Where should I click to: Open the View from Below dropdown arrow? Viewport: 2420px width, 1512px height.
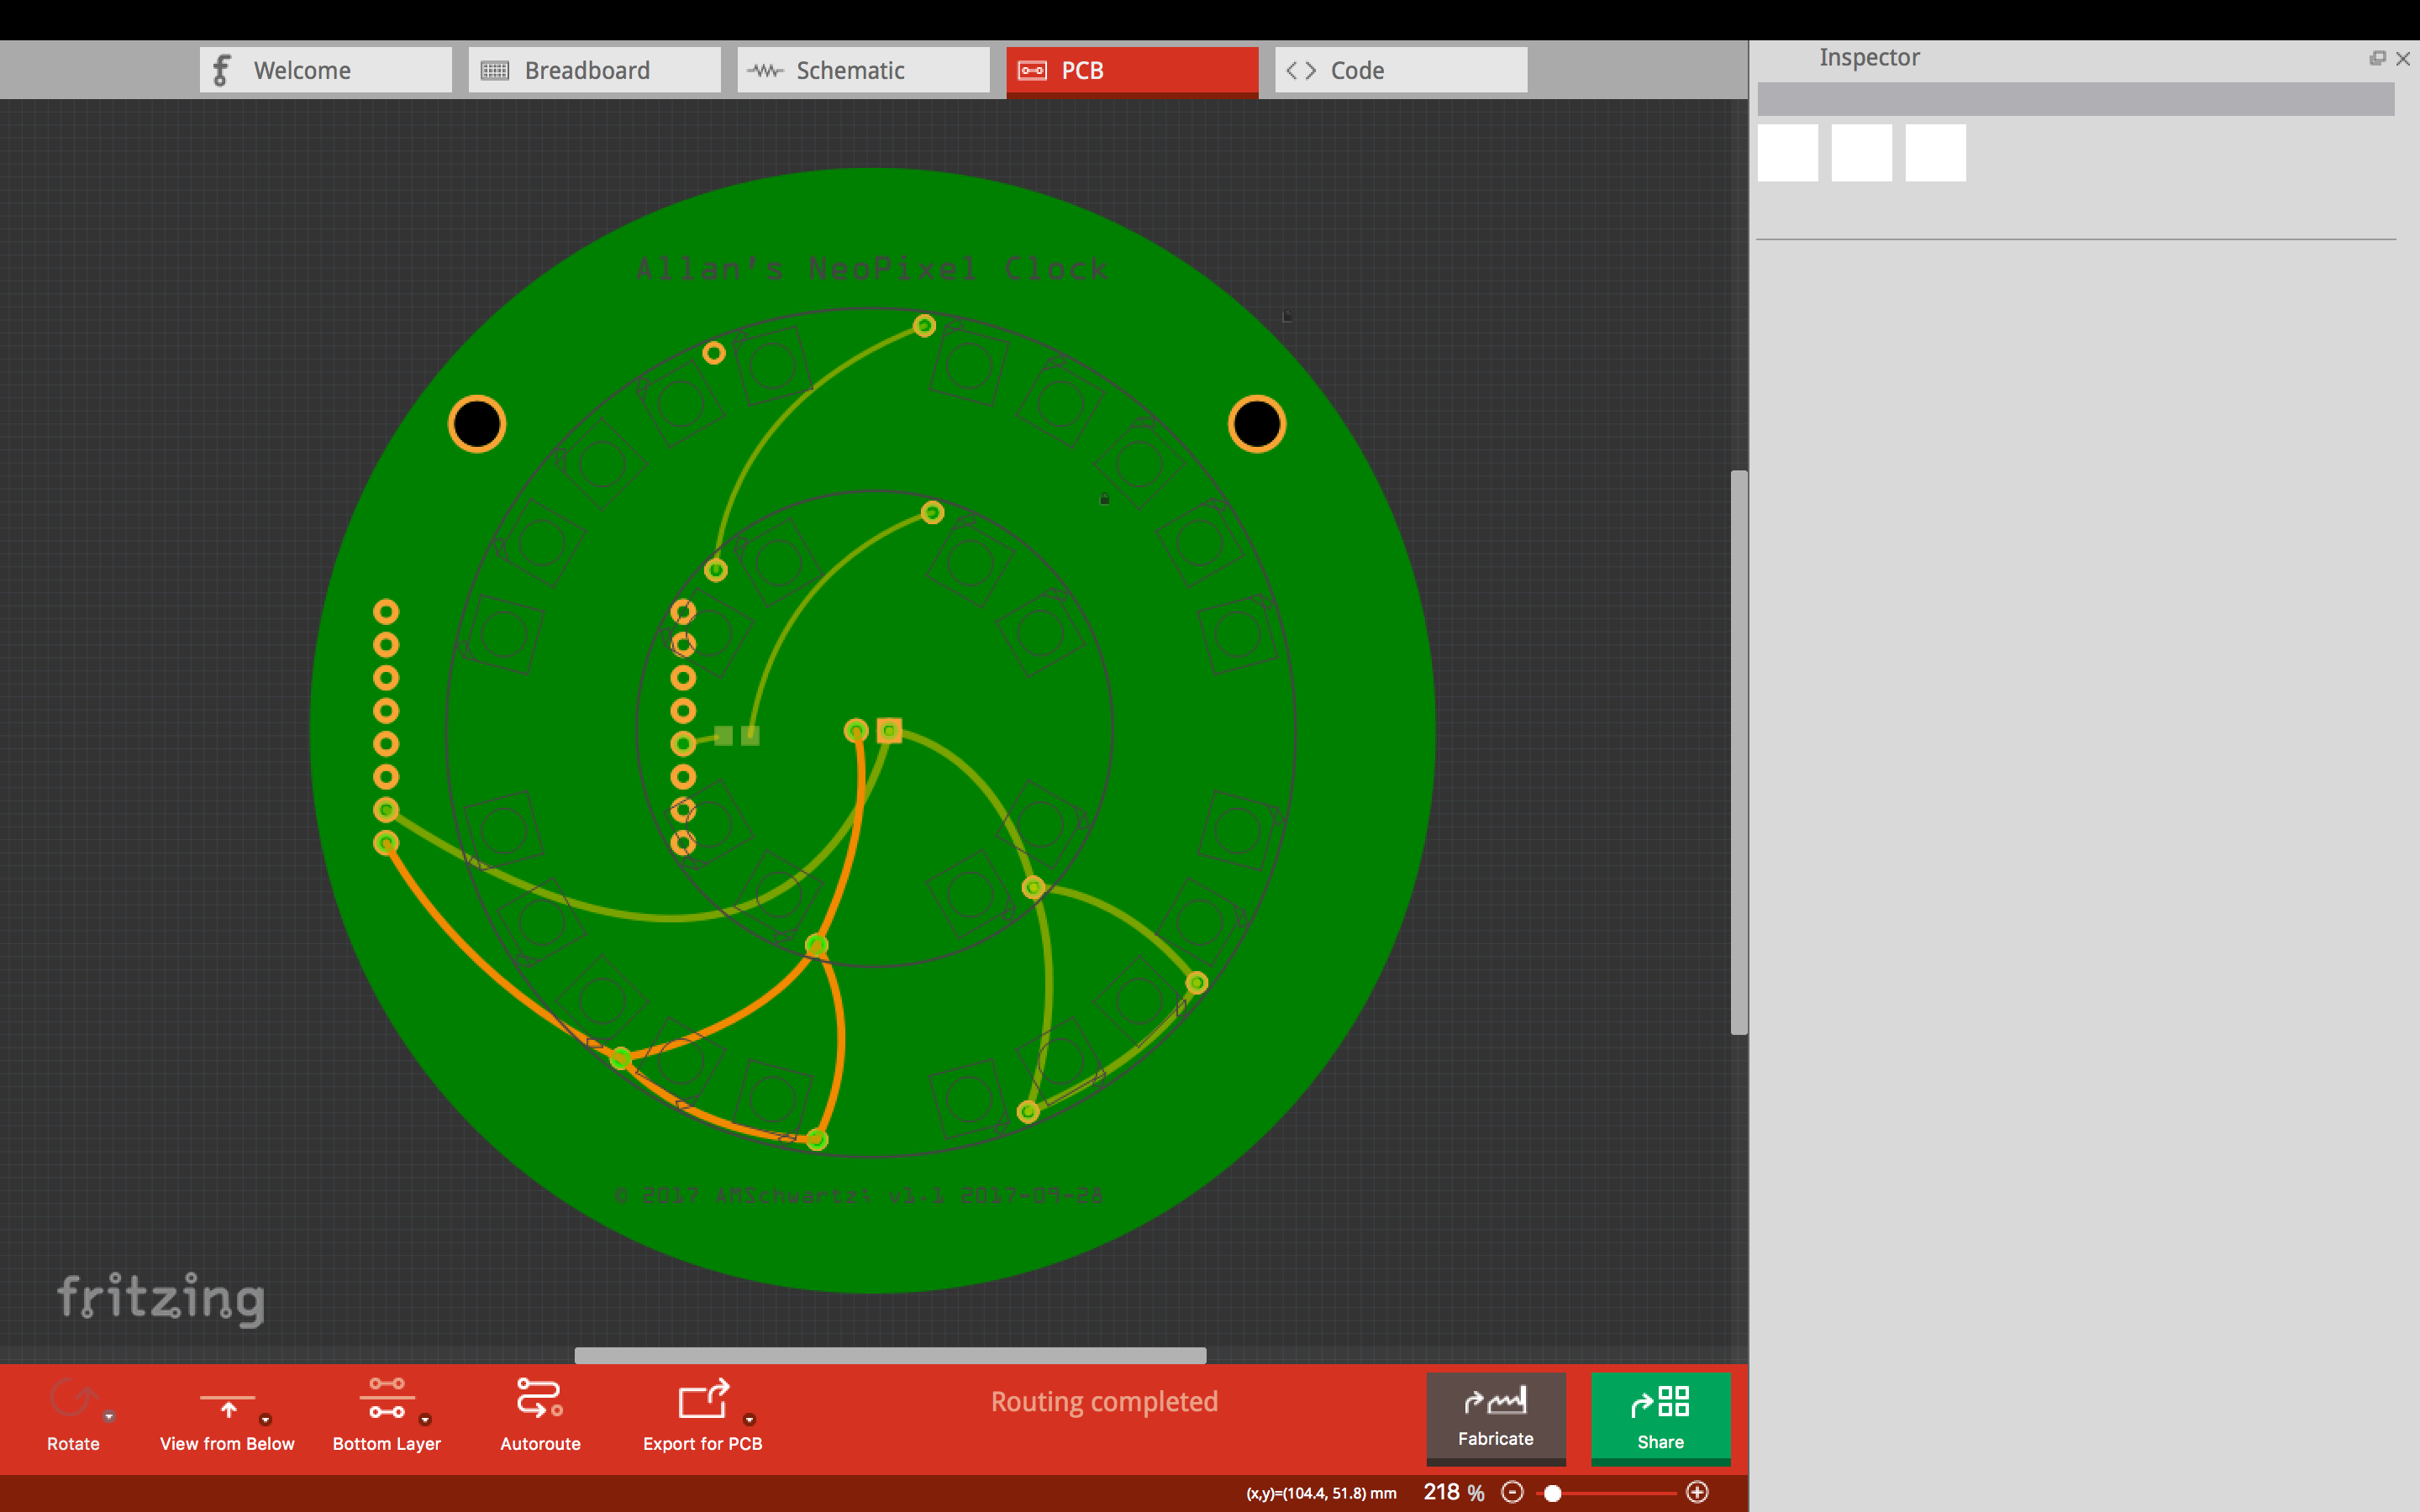265,1419
